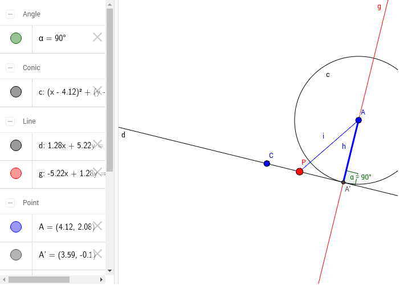Delete the line d entry
Image resolution: width=399 pixels, height=285 pixels.
pyautogui.click(x=97, y=144)
